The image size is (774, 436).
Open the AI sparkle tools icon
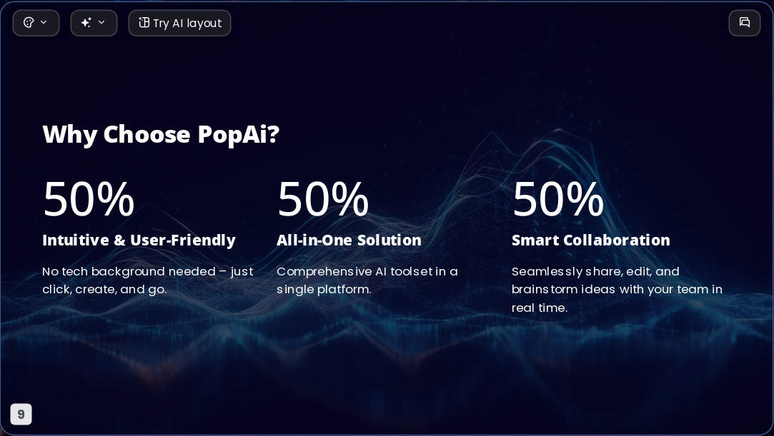click(86, 23)
